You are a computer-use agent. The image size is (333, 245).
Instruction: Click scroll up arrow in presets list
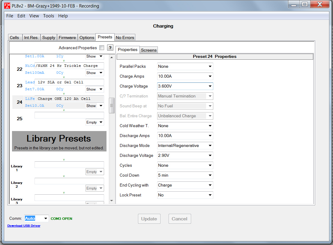pyautogui.click(x=112, y=57)
